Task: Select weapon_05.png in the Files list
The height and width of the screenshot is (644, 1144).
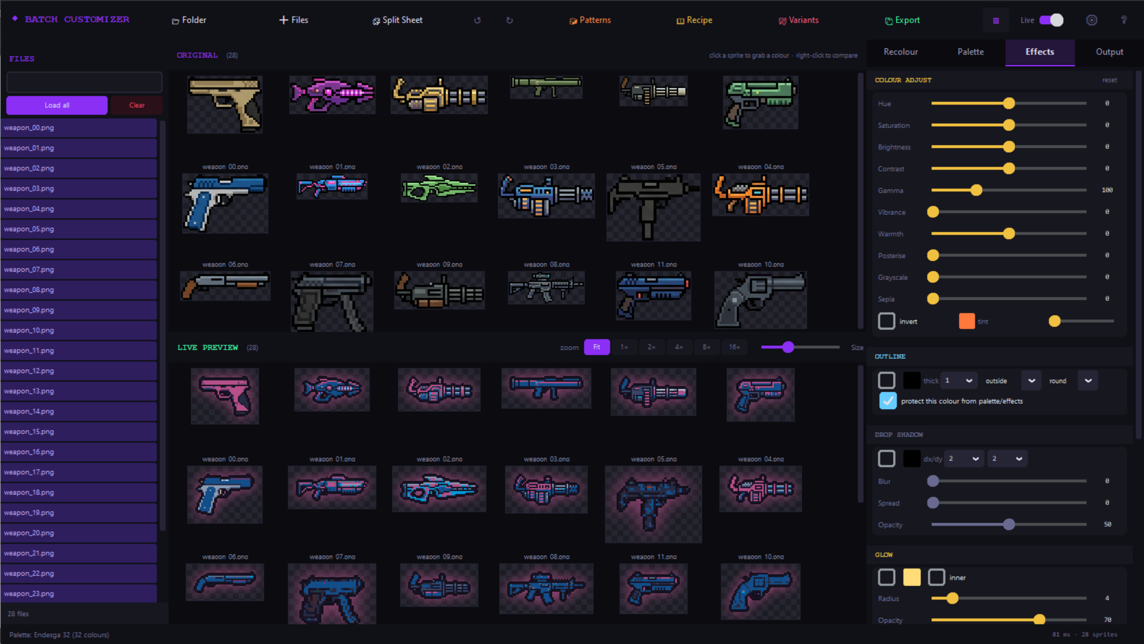Action: [x=79, y=229]
